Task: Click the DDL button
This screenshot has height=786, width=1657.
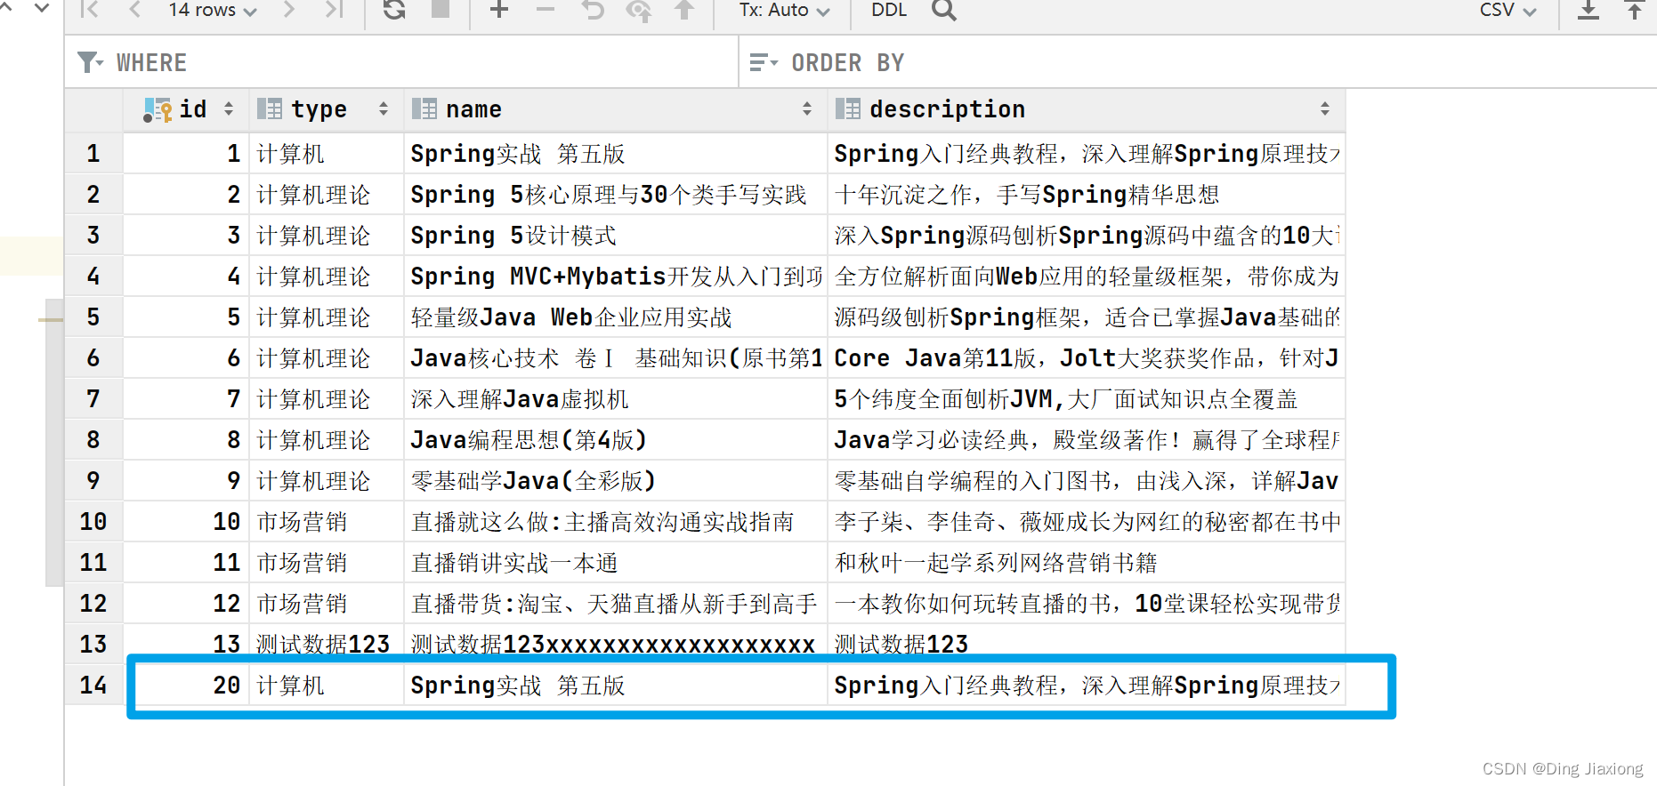Action: tap(889, 10)
